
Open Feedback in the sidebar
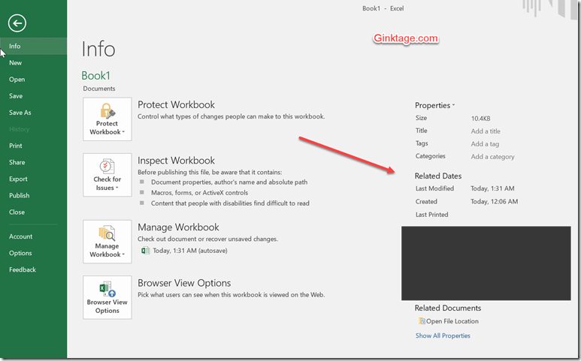tap(33, 270)
